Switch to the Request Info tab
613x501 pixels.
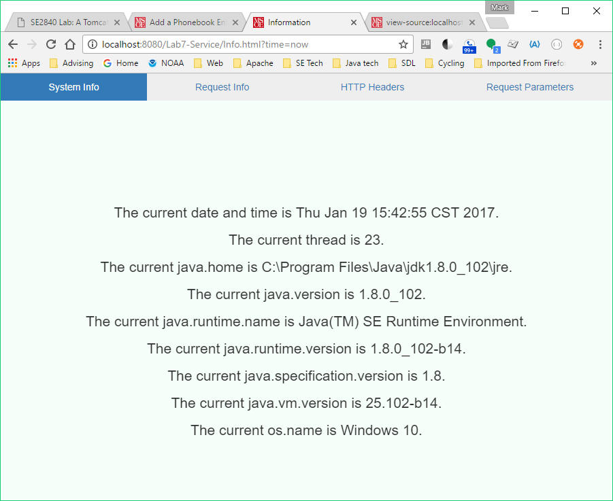(222, 86)
